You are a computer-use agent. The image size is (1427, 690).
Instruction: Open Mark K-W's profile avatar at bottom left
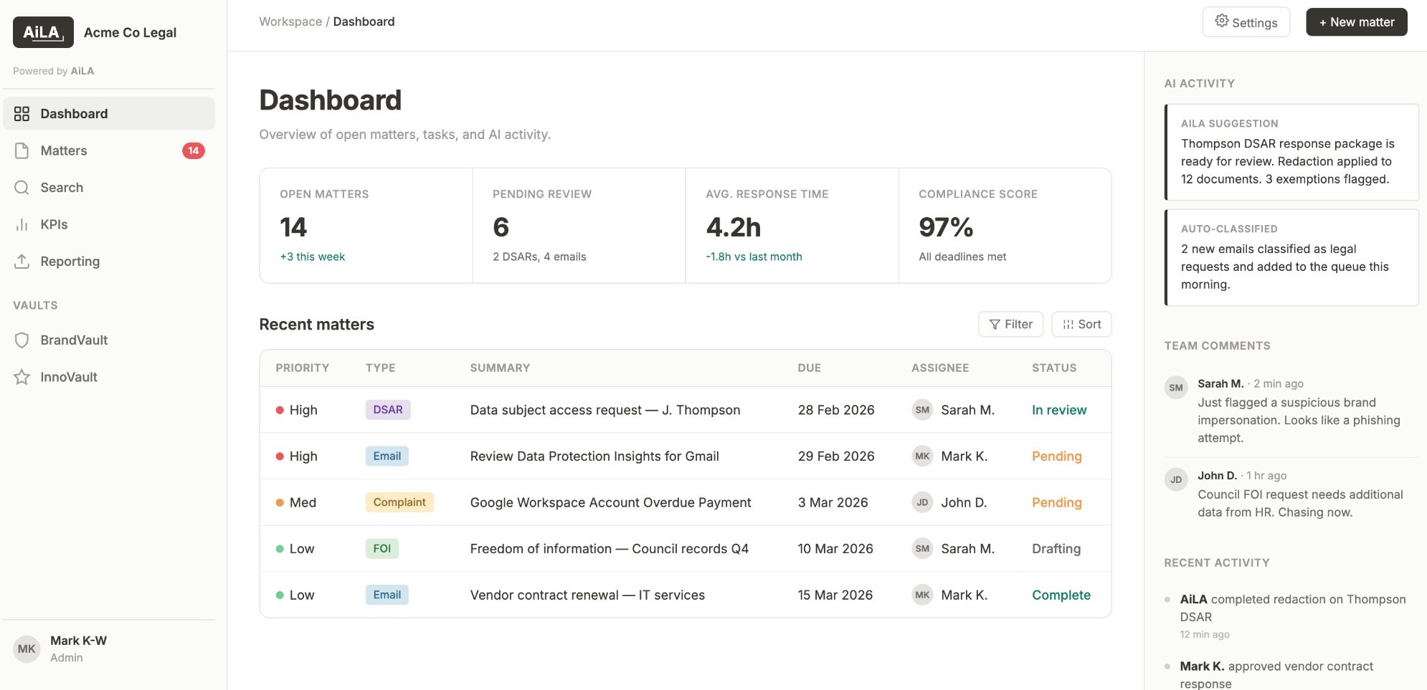(x=27, y=648)
